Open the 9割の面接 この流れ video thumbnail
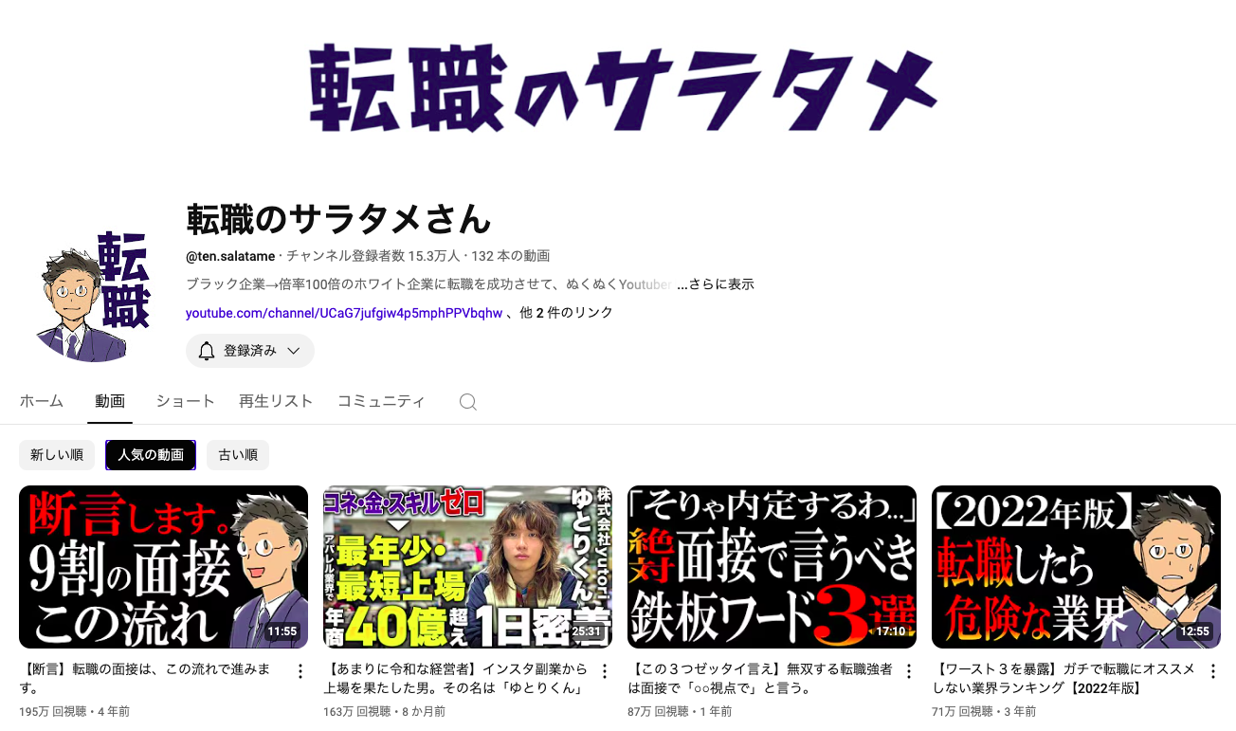This screenshot has width=1236, height=731. pyautogui.click(x=163, y=567)
